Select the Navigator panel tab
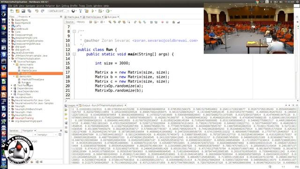The width and height of the screenshot is (300, 169). click(x=28, y=131)
